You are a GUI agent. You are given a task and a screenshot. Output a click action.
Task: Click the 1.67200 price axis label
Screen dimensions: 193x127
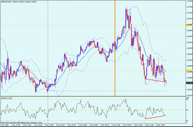(190, 7)
